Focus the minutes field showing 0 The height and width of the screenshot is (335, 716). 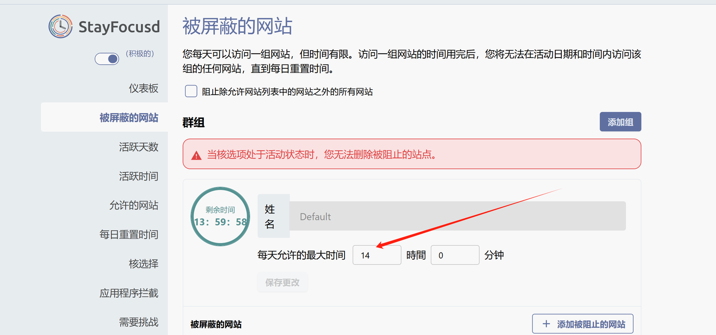tap(455, 255)
